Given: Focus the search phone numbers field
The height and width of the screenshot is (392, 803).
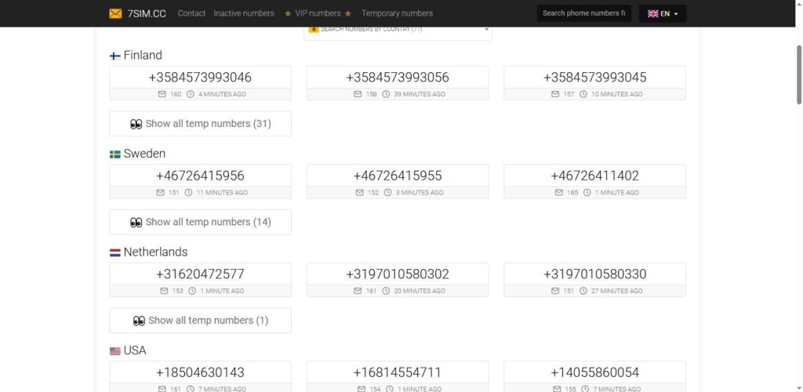Looking at the screenshot, I should click(x=583, y=13).
